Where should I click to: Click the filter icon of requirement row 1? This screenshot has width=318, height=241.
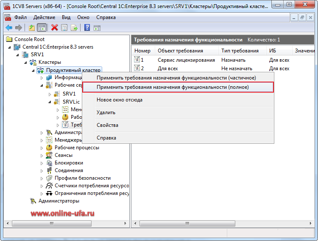coord(137,60)
